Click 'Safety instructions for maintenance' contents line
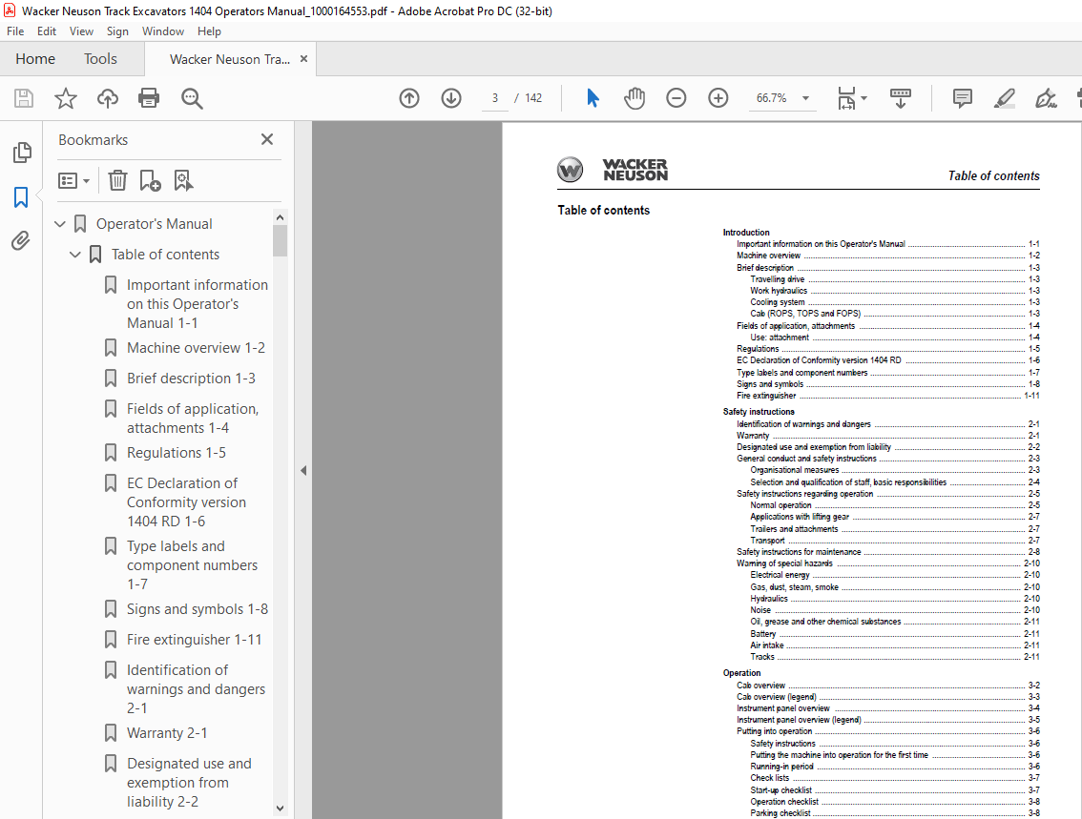This screenshot has width=1082, height=819. click(x=799, y=551)
